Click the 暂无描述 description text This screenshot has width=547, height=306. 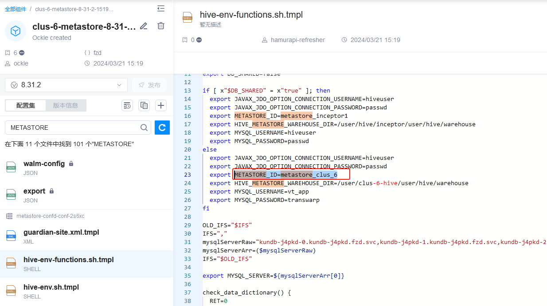pos(211,25)
